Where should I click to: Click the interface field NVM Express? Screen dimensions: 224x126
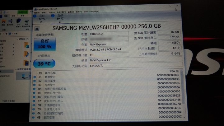point(109,44)
